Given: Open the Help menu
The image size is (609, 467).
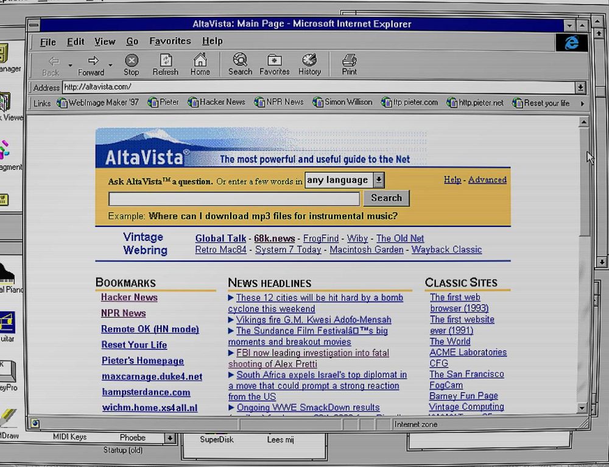Looking at the screenshot, I should 212,41.
